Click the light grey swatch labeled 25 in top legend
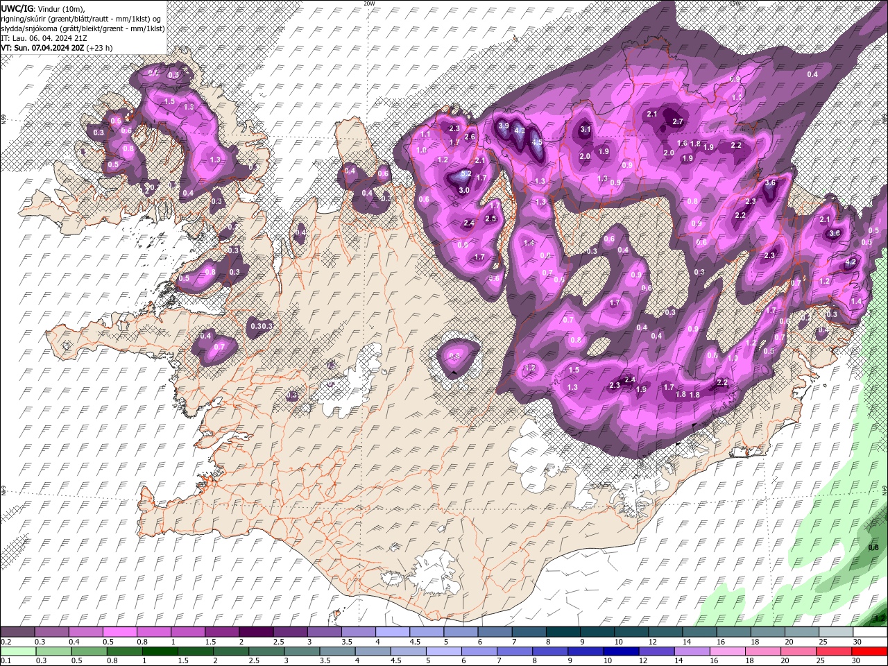The width and height of the screenshot is (888, 666). click(837, 632)
